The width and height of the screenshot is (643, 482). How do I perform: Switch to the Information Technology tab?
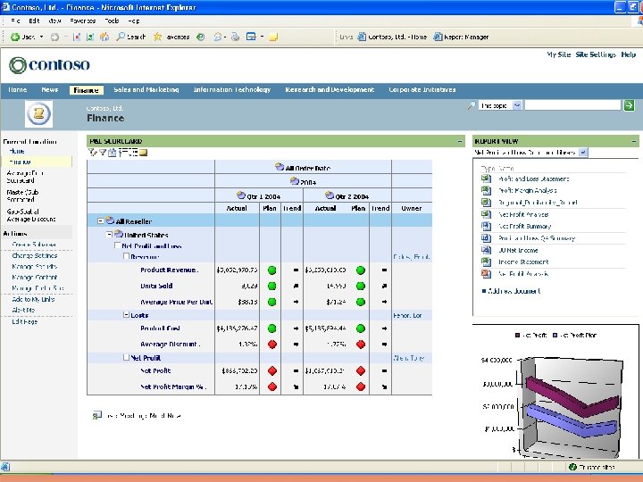point(232,90)
